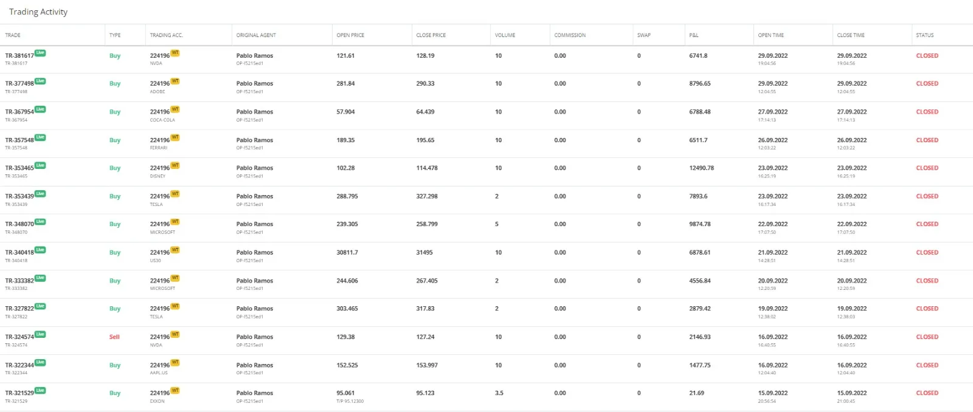Viewport: 973px width, 412px height.
Task: Click the open time 22.09.2022
Action: 773,224
